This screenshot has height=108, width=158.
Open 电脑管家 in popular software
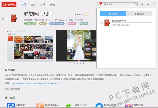point(16,105)
